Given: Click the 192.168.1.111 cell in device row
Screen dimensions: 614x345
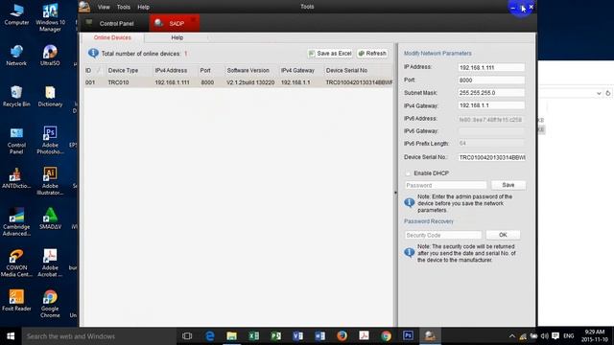Looking at the screenshot, I should (x=172, y=82).
